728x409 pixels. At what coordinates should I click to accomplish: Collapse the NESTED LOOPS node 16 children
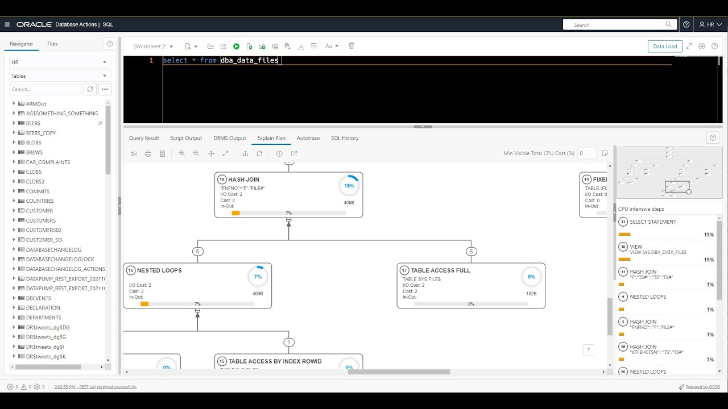point(197,310)
